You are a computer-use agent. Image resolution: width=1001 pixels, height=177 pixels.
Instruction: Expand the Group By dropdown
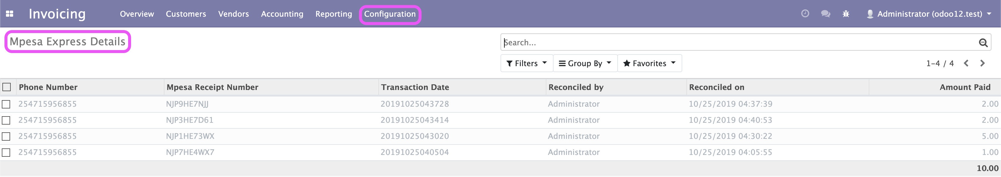click(x=585, y=63)
